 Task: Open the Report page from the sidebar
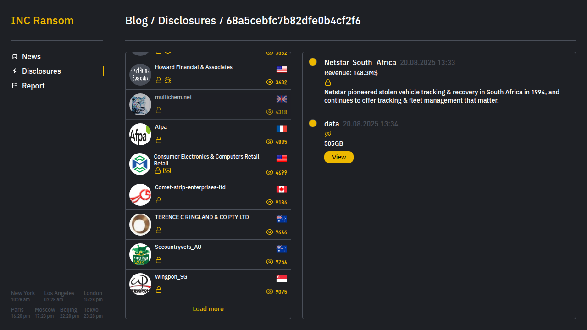pyautogui.click(x=33, y=86)
